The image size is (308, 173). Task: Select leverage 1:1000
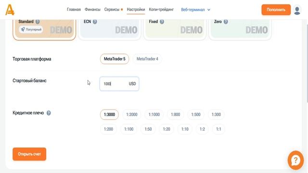154,114
